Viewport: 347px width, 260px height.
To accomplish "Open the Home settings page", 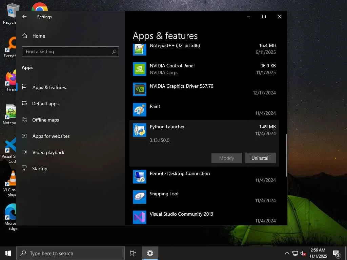I will point(39,36).
